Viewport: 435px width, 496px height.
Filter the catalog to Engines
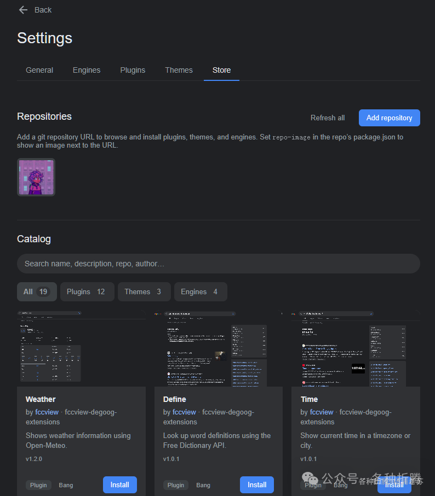200,291
